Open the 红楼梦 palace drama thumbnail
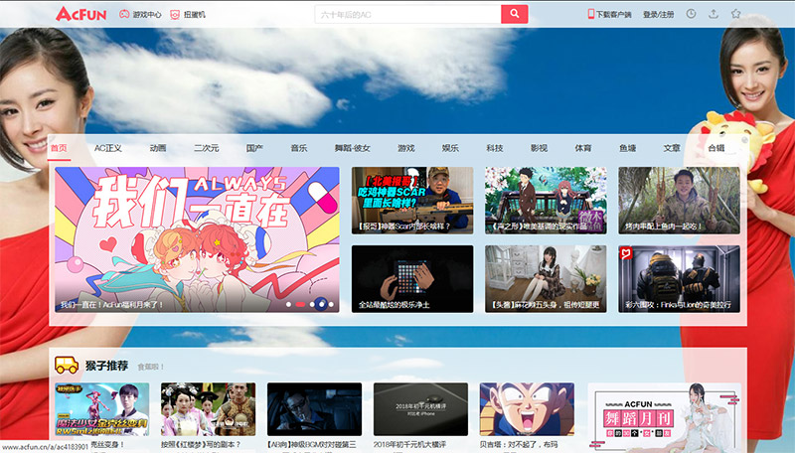 pyautogui.click(x=209, y=409)
